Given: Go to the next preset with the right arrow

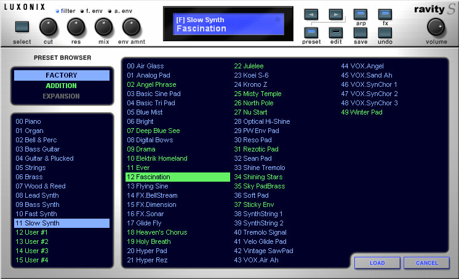Looking at the screenshot, I should click(336, 14).
